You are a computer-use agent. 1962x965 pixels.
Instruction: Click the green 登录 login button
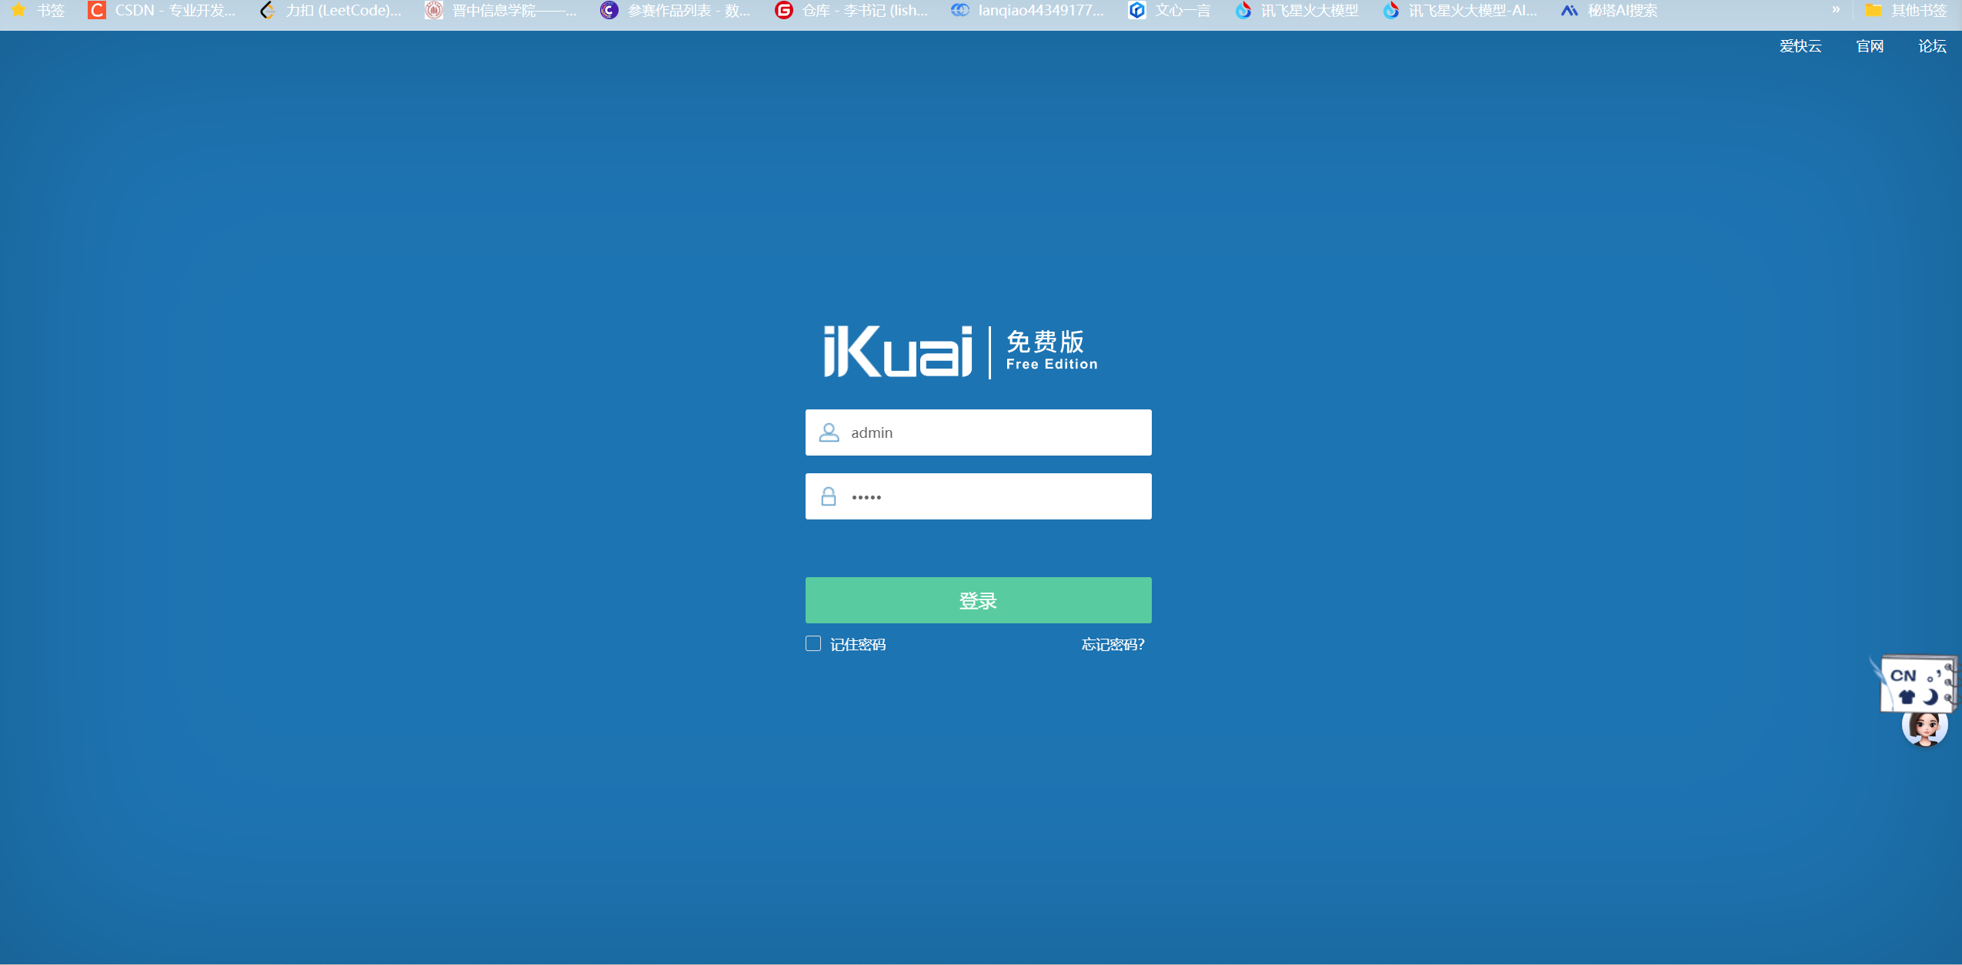pos(978,600)
